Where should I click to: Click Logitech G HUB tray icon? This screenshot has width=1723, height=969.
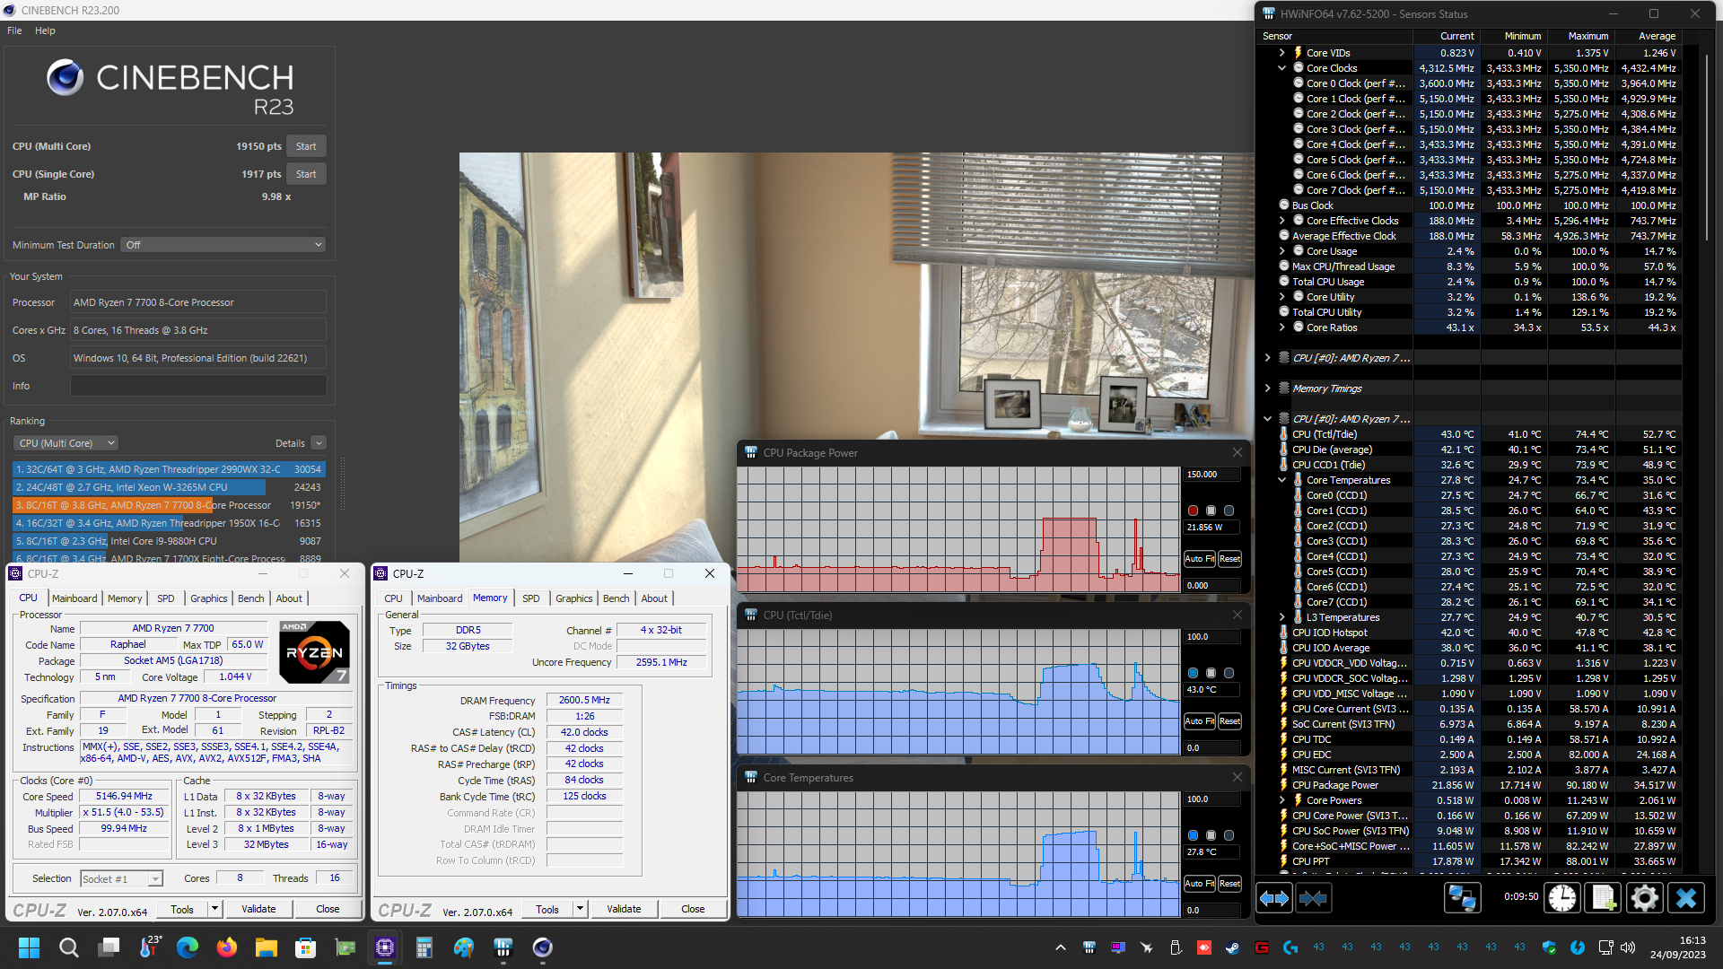click(x=1290, y=947)
